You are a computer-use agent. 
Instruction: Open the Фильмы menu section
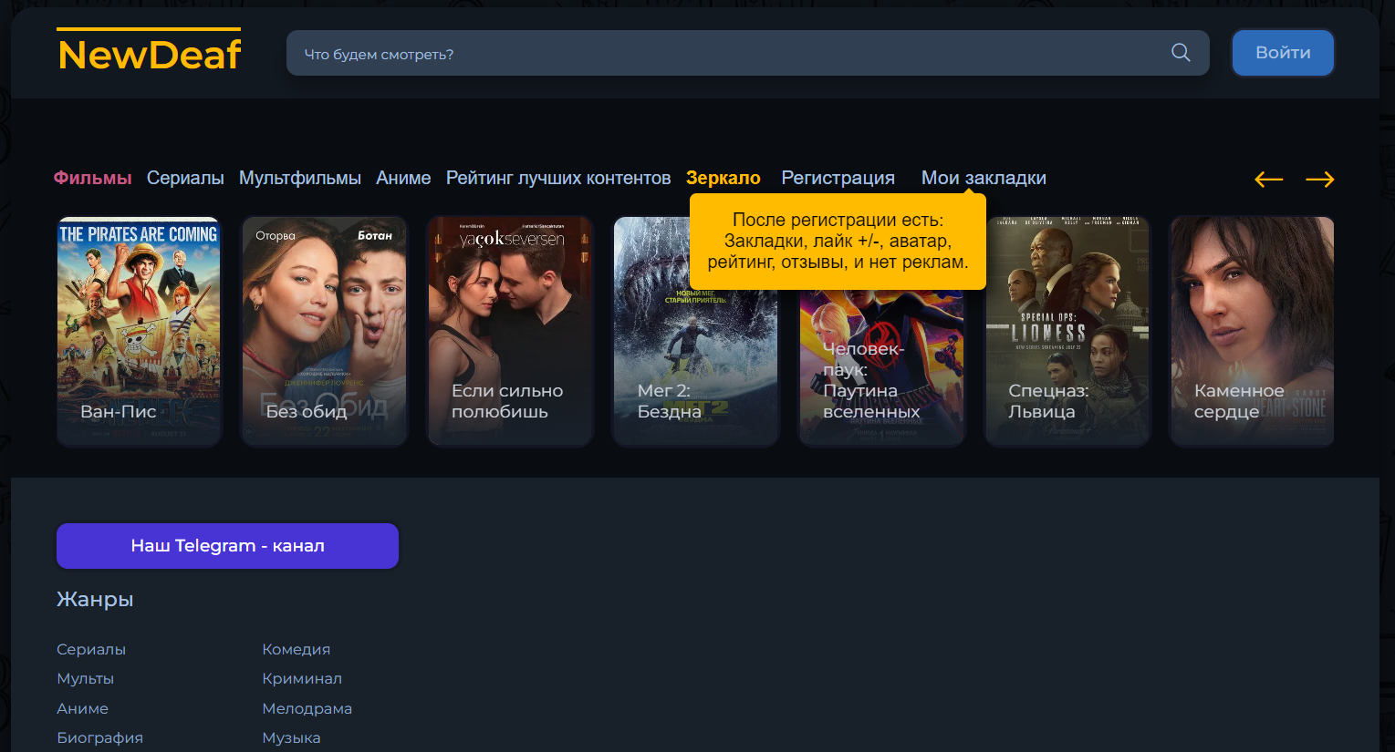click(x=92, y=178)
